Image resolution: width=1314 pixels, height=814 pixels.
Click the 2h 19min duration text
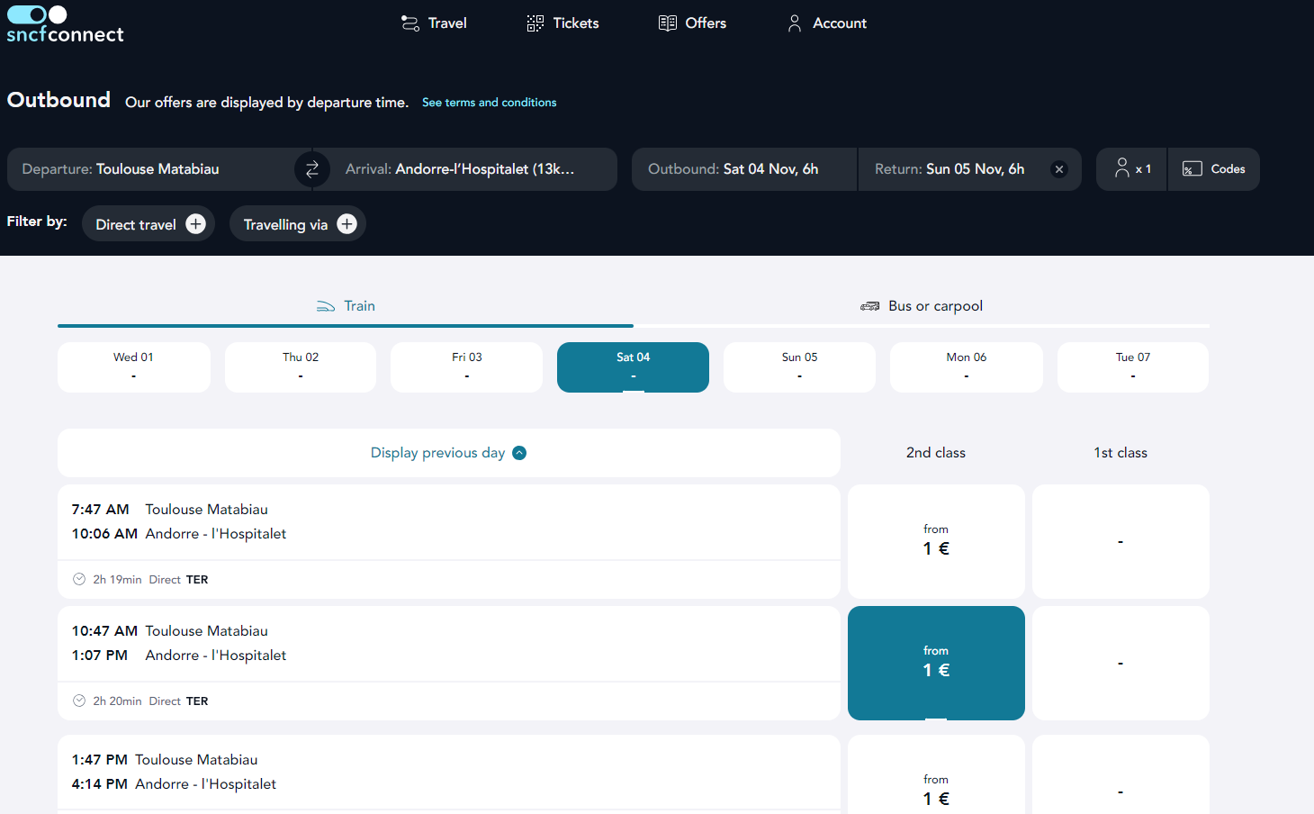click(117, 580)
